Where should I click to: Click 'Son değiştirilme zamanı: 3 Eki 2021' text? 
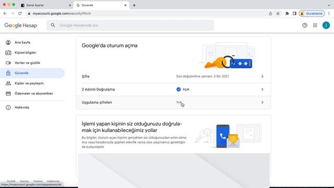pos(202,76)
